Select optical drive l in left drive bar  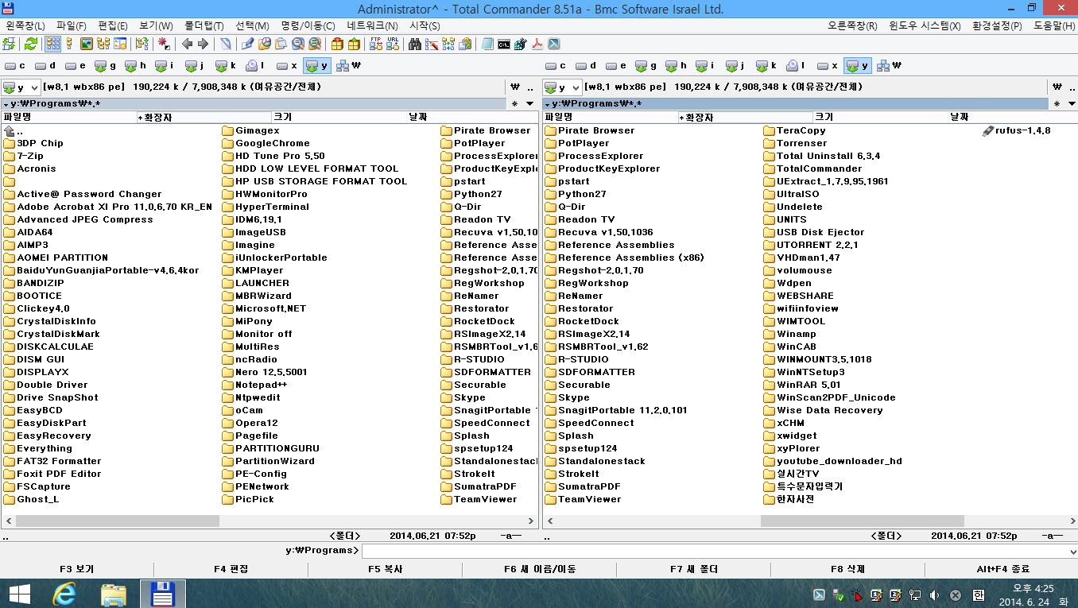click(255, 66)
